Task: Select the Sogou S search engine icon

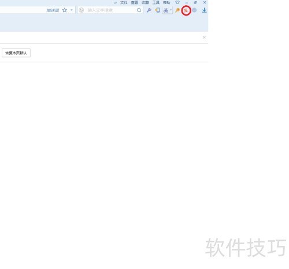Action: coord(81,10)
